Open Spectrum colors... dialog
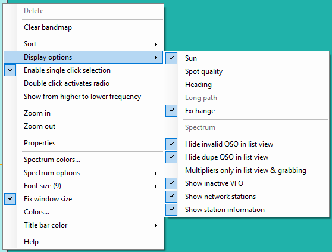The height and width of the screenshot is (252, 332). (83, 160)
